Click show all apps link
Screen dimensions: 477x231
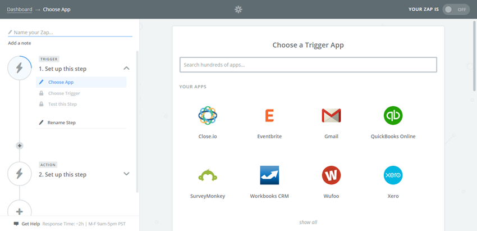pyautogui.click(x=308, y=222)
